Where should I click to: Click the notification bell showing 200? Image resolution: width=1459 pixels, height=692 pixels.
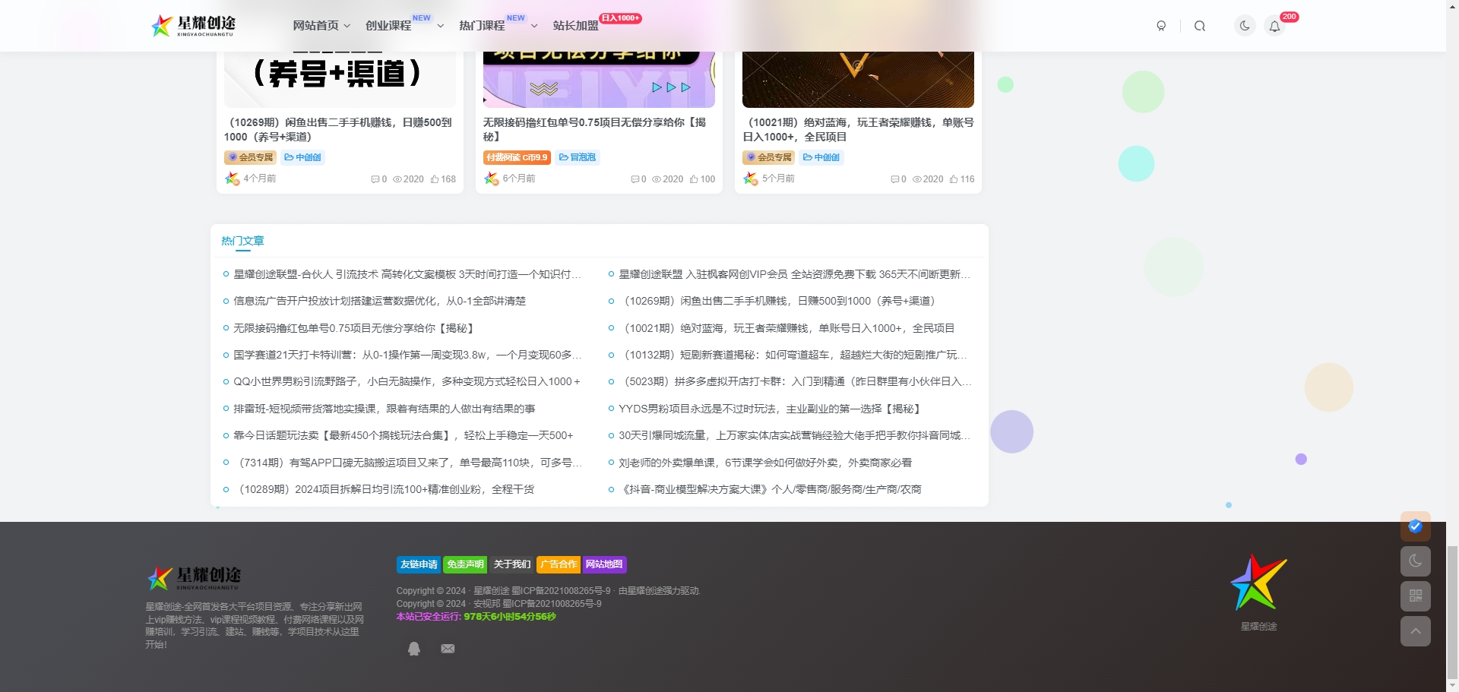pos(1274,25)
